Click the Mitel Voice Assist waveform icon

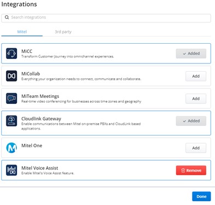[11, 170]
